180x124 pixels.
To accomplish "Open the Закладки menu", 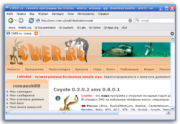I will (x=58, y=14).
